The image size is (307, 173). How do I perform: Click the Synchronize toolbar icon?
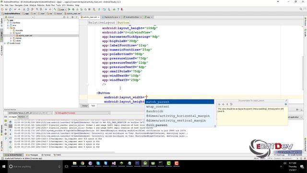click(x=10, y=10)
